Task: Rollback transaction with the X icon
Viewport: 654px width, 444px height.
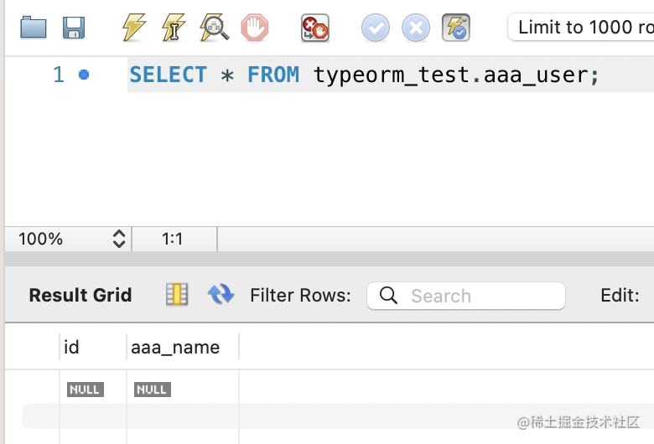Action: [x=416, y=28]
